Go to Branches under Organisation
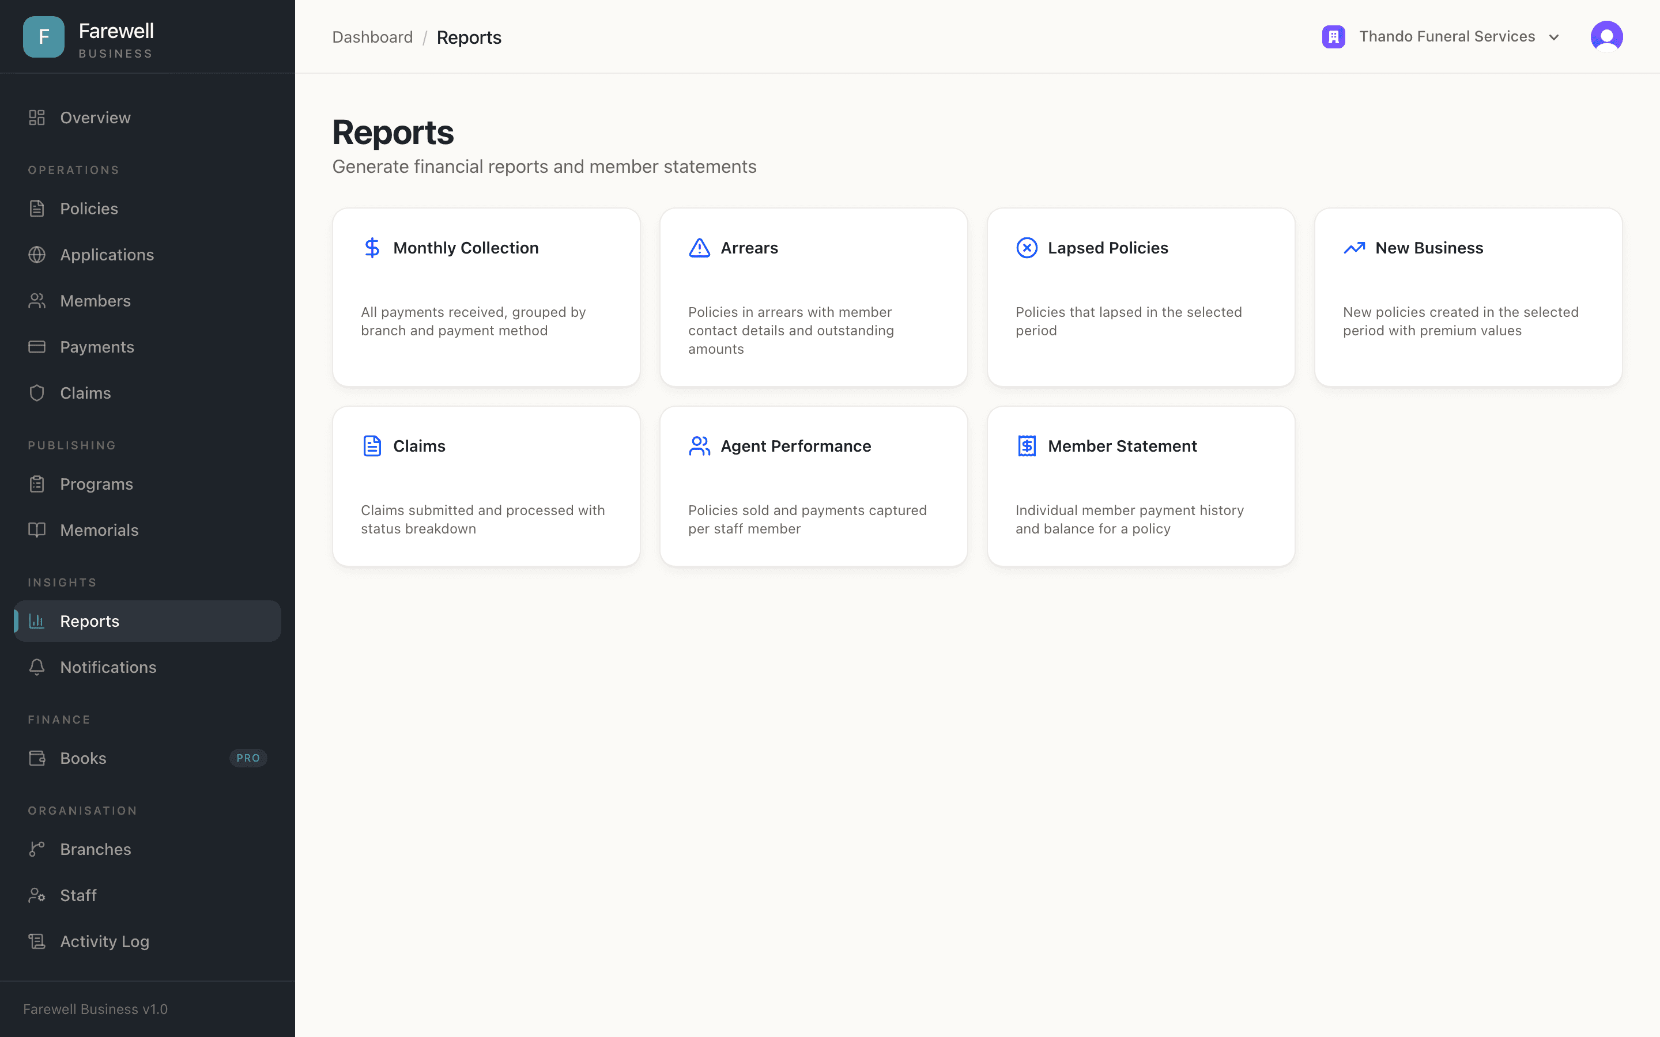This screenshot has height=1037, width=1660. coord(148,849)
